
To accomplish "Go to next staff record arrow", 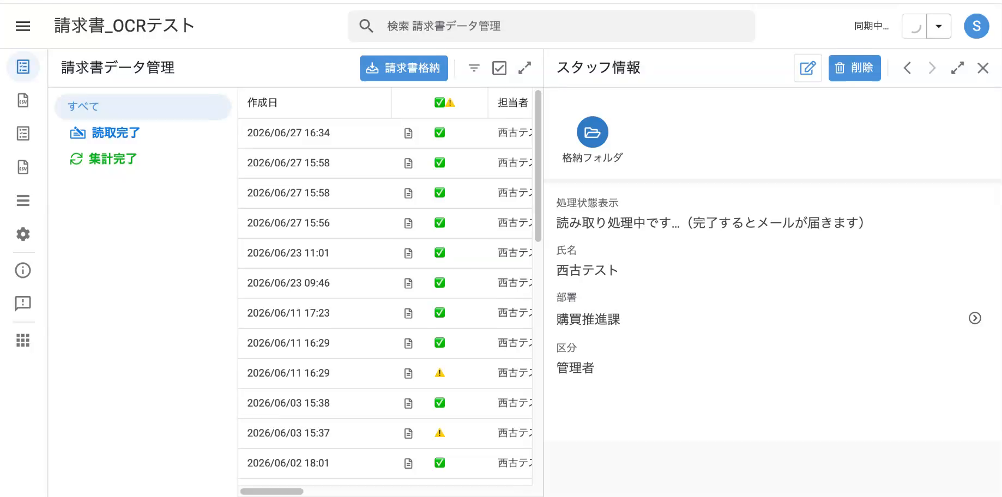I will 932,68.
